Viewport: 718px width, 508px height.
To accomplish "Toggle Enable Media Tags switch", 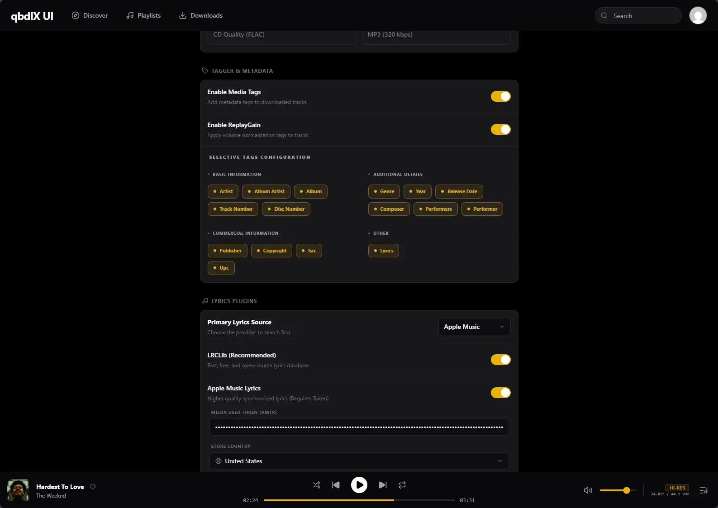I will point(500,96).
